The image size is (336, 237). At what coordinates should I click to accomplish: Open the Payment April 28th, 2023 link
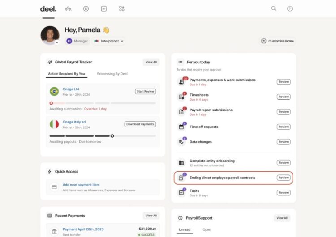(83, 229)
